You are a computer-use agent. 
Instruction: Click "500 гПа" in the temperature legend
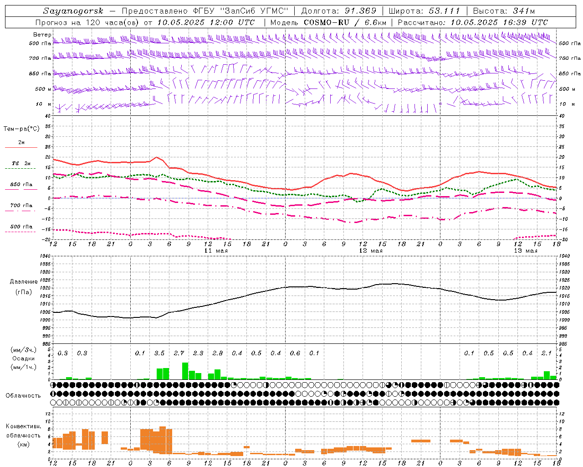(21, 227)
